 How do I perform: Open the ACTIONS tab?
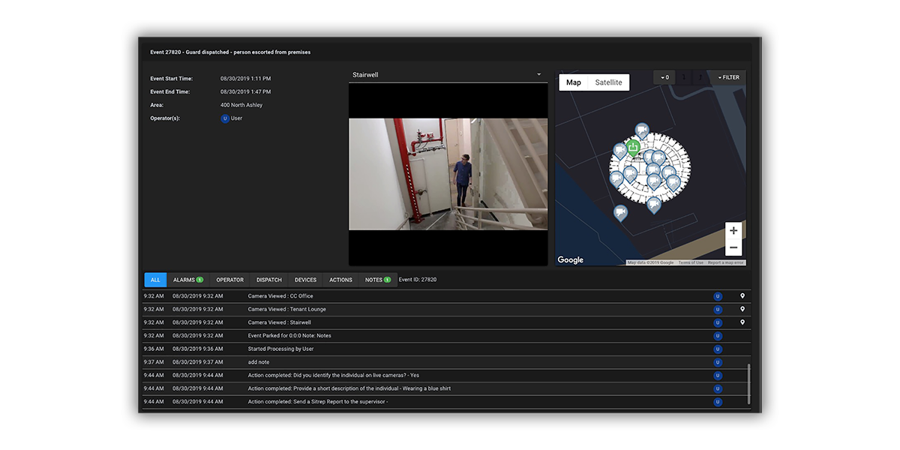(340, 280)
